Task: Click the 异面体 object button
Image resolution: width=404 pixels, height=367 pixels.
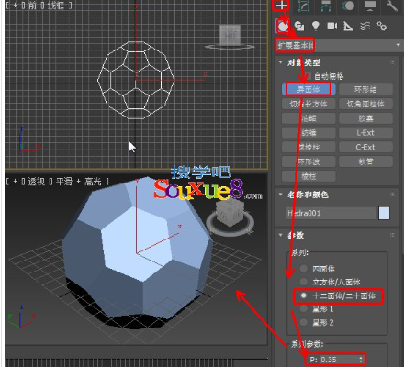Action: (309, 89)
